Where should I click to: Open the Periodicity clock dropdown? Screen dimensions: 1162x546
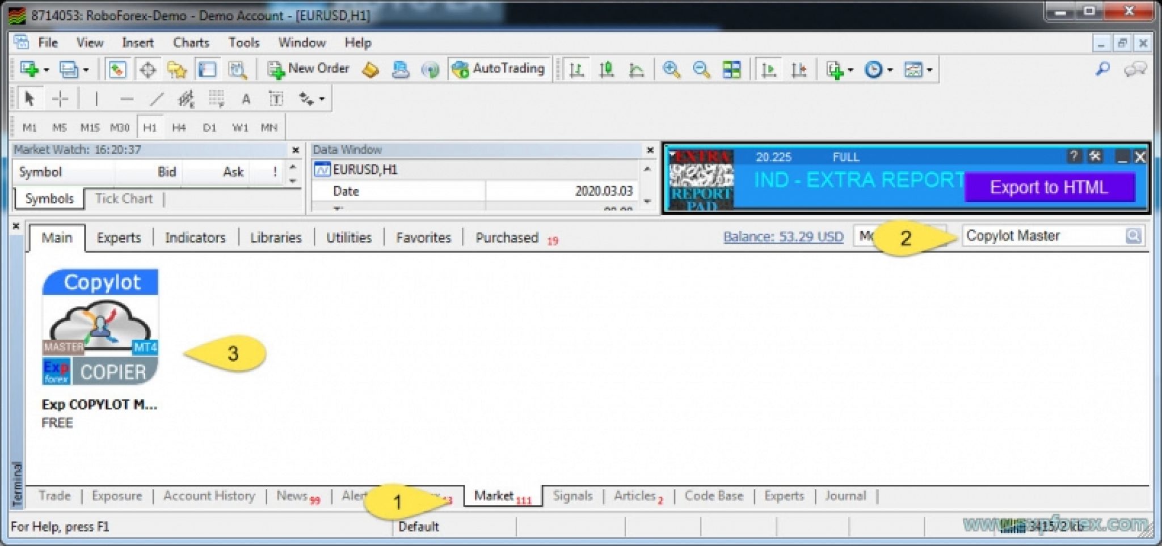890,70
